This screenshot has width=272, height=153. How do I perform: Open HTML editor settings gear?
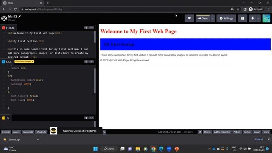[86, 28]
